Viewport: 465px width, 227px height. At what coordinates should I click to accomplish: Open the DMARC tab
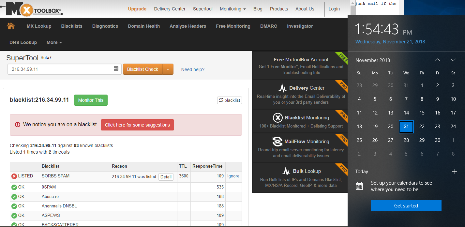point(269,26)
